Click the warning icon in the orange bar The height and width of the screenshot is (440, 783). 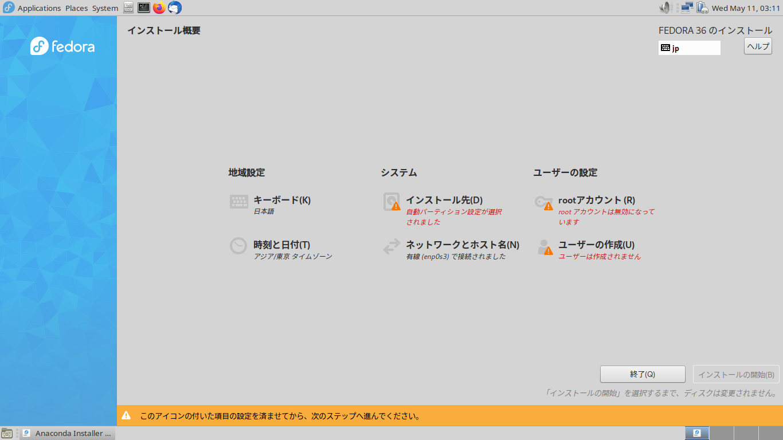126,416
